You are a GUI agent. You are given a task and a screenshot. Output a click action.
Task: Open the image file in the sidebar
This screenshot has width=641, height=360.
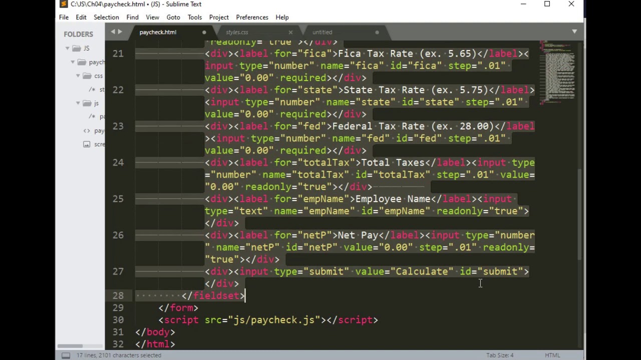[94, 144]
